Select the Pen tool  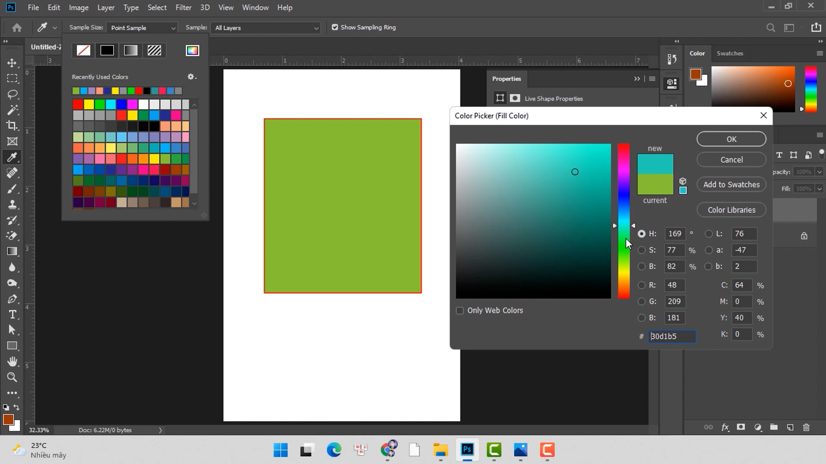point(12,299)
